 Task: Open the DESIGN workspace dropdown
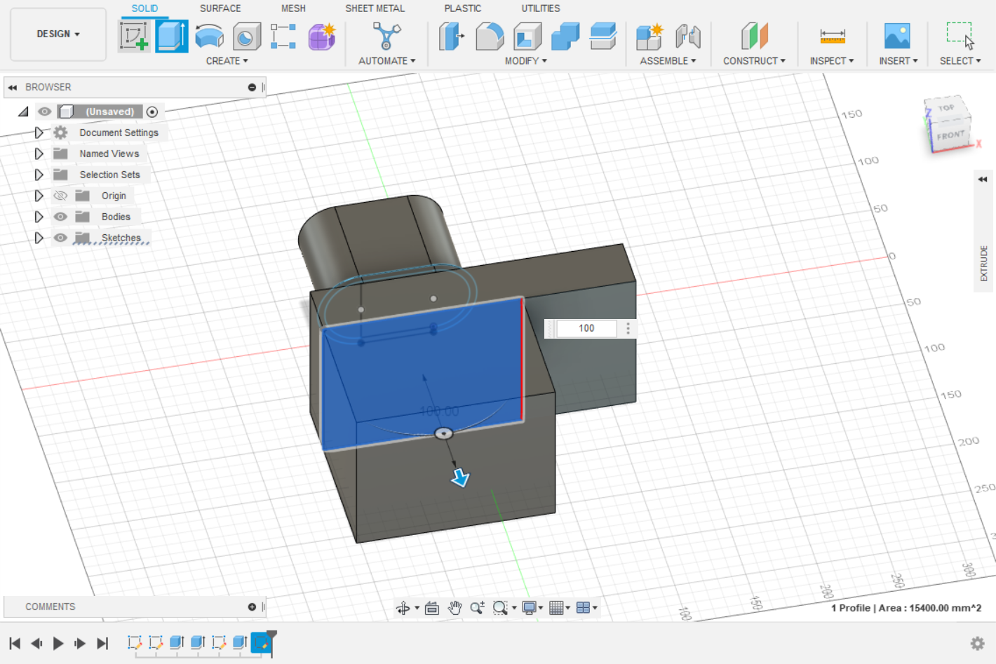58,34
